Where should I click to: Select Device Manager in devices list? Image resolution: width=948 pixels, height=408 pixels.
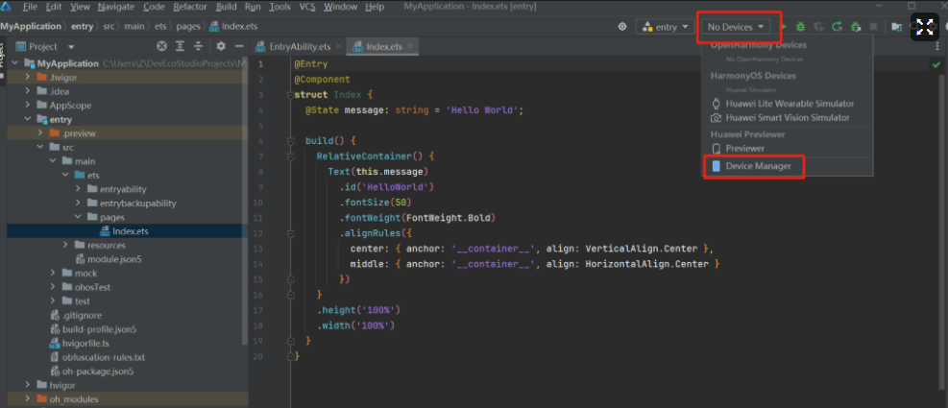[758, 166]
